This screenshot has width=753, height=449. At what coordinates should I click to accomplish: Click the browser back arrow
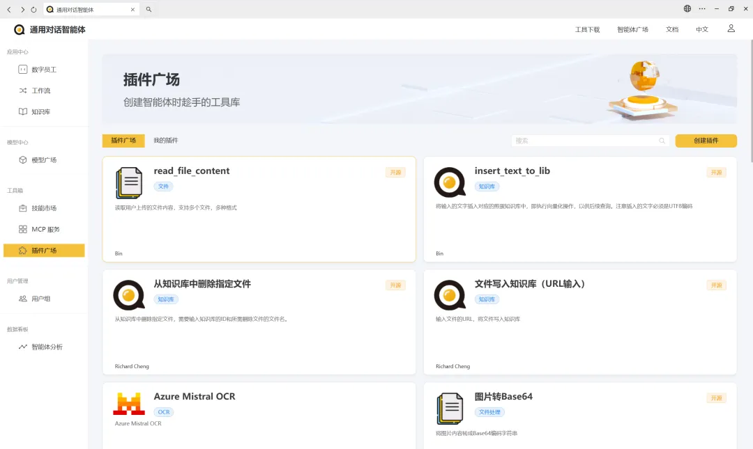coord(8,9)
